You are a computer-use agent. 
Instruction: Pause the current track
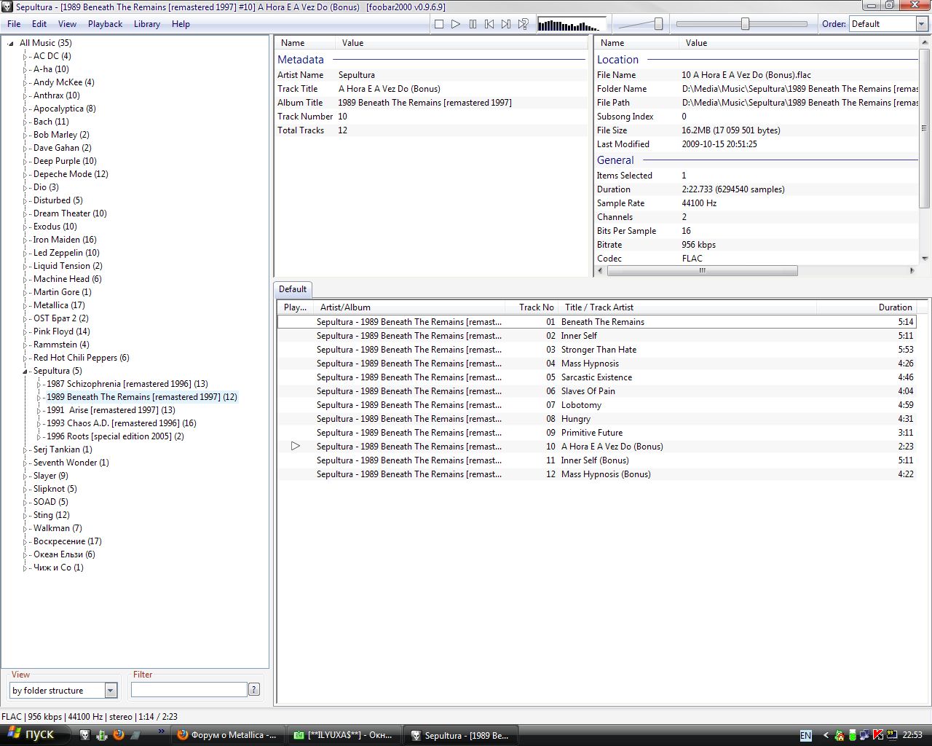[x=473, y=24]
